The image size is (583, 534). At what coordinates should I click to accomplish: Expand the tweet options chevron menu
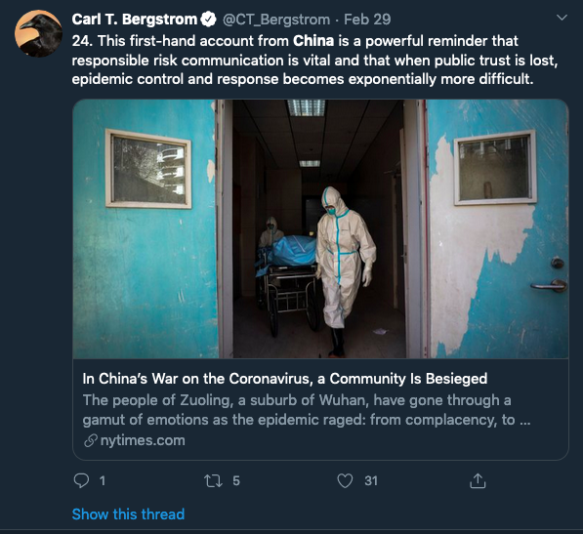[562, 18]
